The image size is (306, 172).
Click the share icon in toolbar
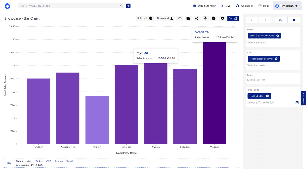click(197, 18)
